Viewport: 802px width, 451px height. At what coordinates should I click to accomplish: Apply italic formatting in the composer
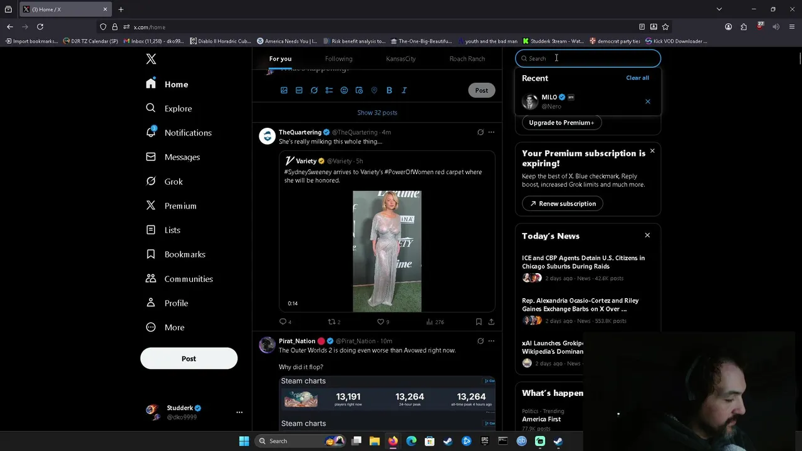point(404,90)
